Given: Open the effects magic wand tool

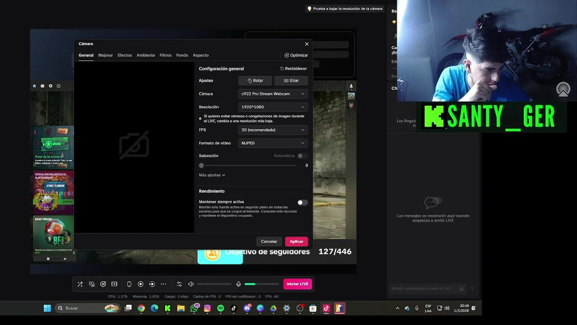Looking at the screenshot, I should tap(80, 284).
